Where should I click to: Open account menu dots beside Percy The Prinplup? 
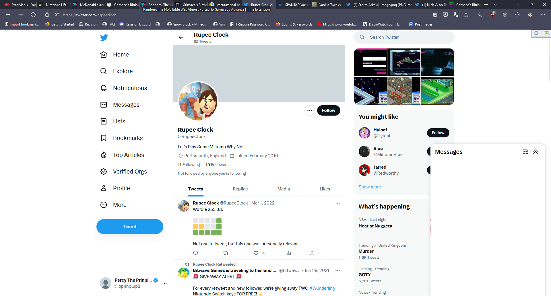coord(164,283)
